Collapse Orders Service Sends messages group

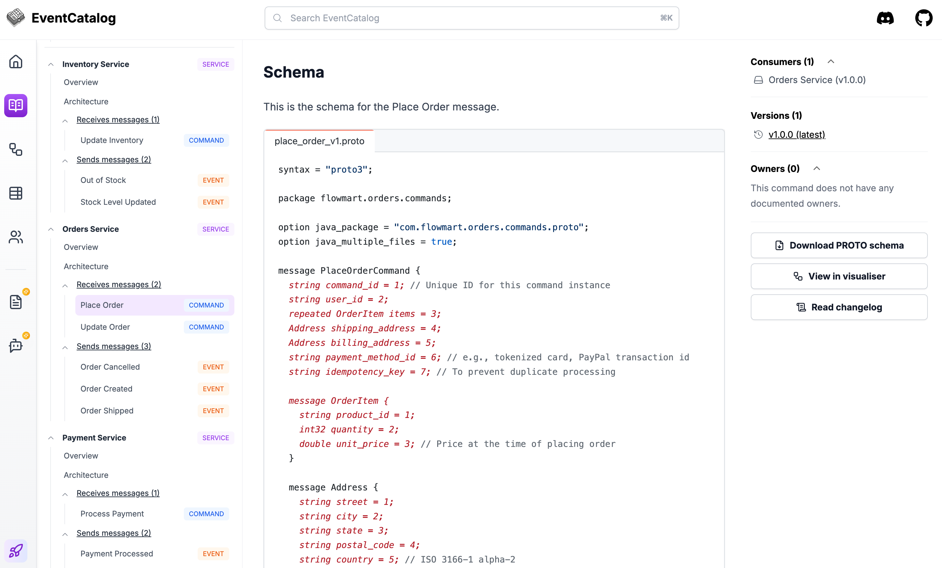pos(65,347)
